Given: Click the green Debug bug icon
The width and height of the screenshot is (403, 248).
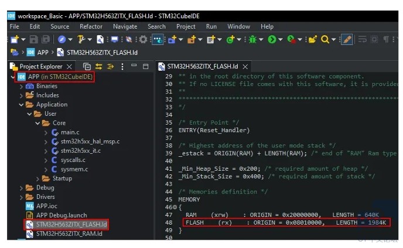Looking at the screenshot, I should (252, 39).
